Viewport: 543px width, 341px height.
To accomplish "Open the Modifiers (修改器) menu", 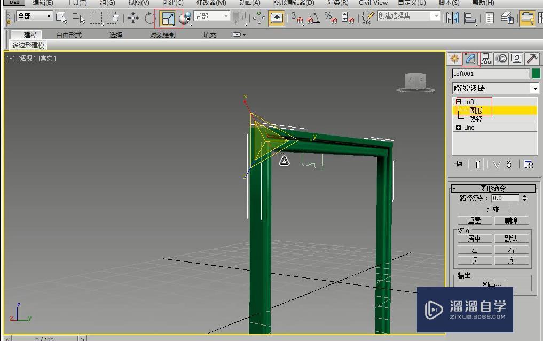I will [x=211, y=3].
